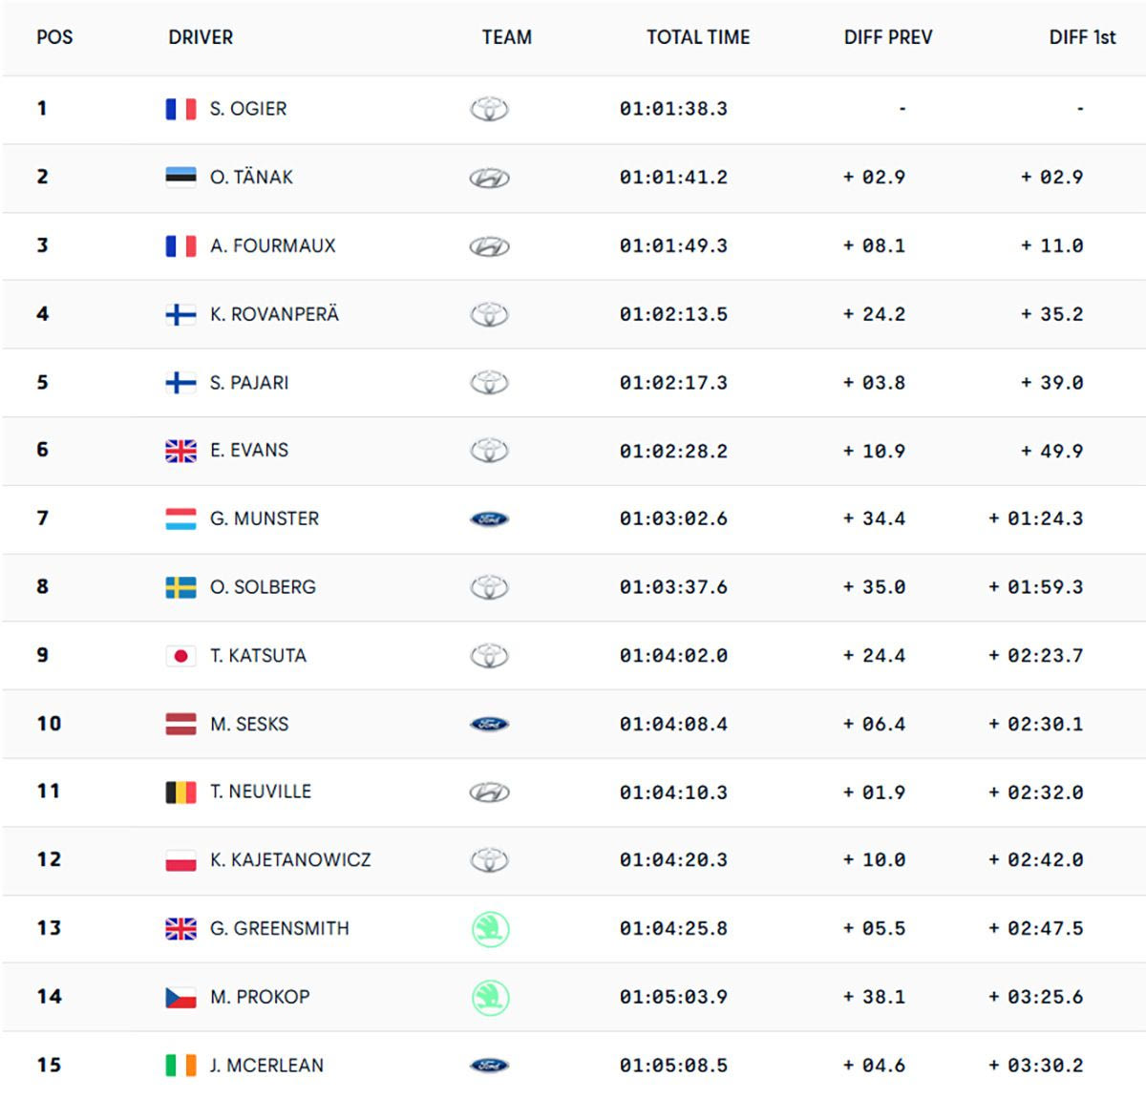Select the DRIVER column header

click(201, 37)
